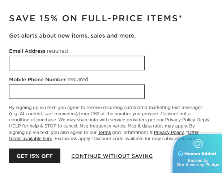Click the Backed by text in badge
This screenshot has height=173, width=222.
(198, 160)
